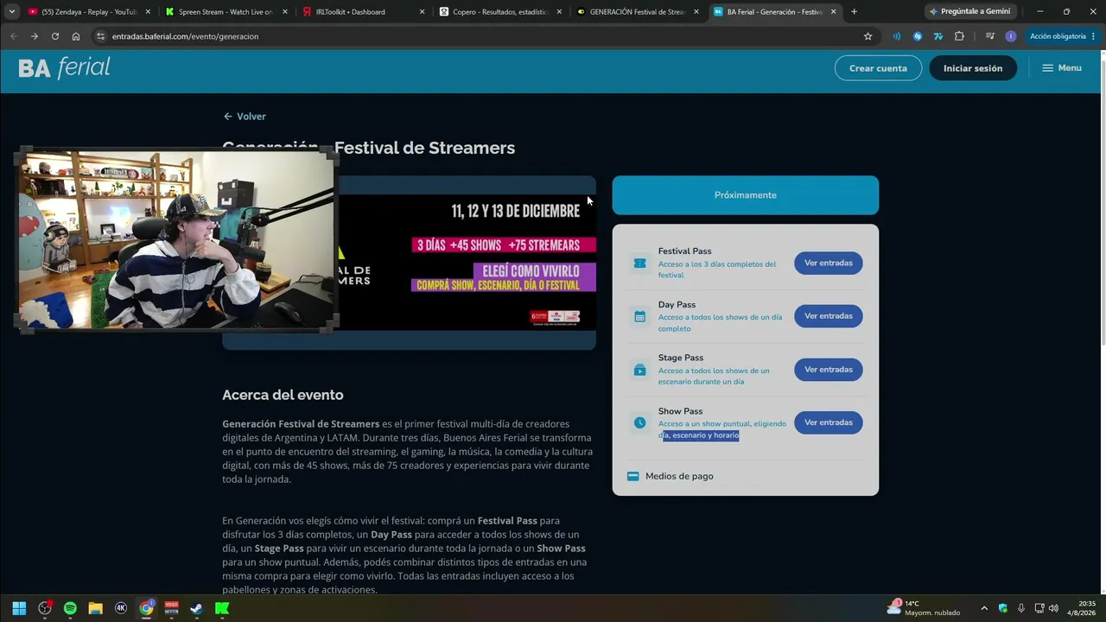Click the Crear cuenta button
This screenshot has height=622, width=1106.
coord(878,68)
